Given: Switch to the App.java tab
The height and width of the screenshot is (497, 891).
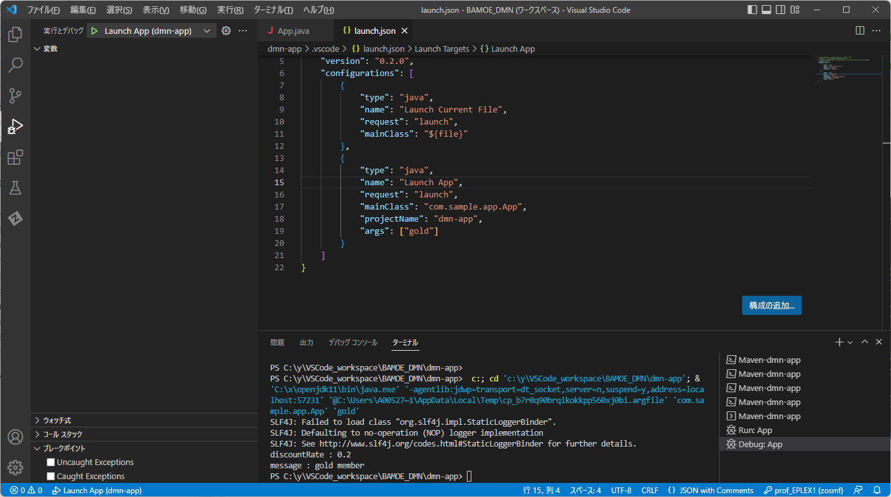Looking at the screenshot, I should (293, 31).
